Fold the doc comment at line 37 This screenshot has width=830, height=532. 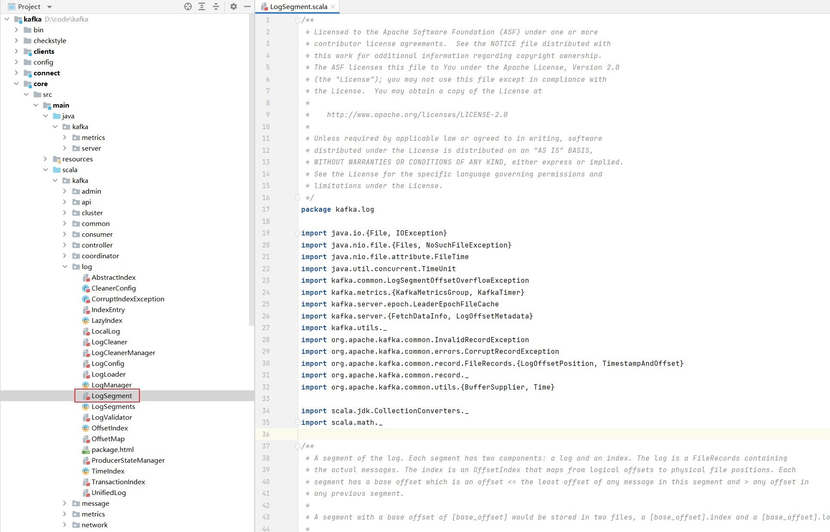pyautogui.click(x=297, y=446)
